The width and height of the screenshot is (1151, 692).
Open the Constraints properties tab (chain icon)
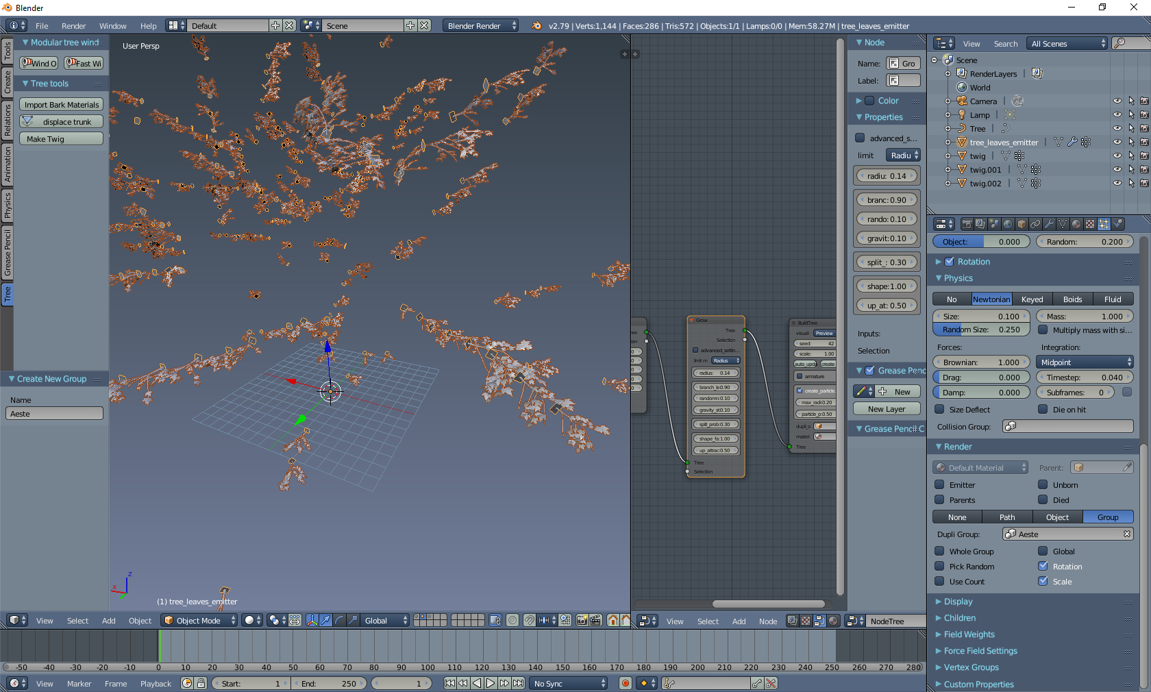(x=1035, y=224)
